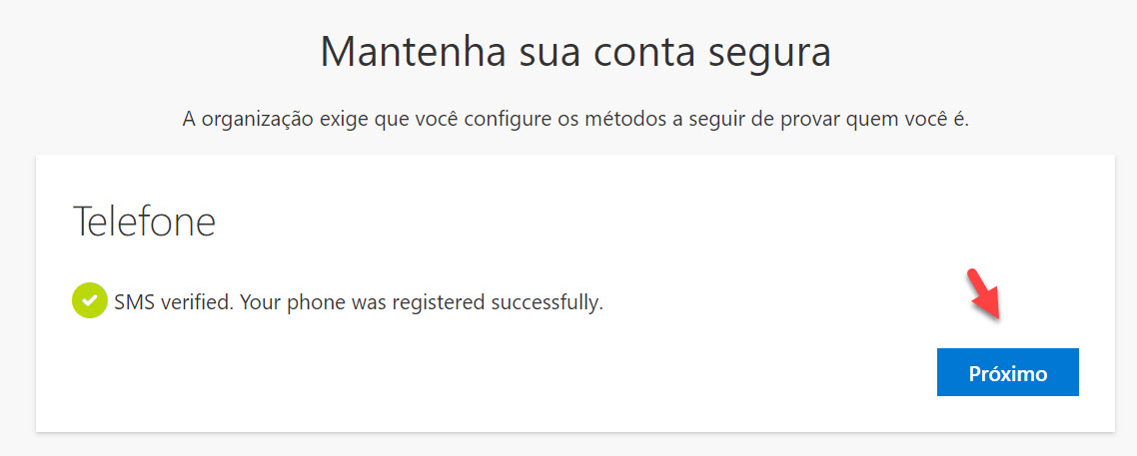1137x456 pixels.
Task: Click empty white space beside the Telefone heading
Action: (599, 222)
